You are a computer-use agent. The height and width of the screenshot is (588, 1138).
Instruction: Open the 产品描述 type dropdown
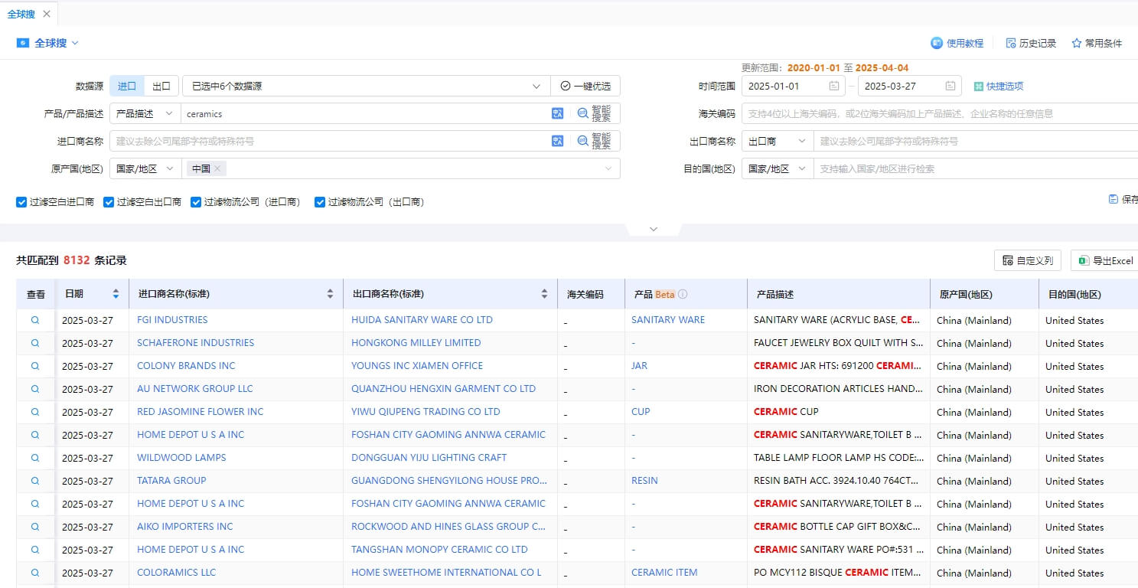(x=145, y=113)
